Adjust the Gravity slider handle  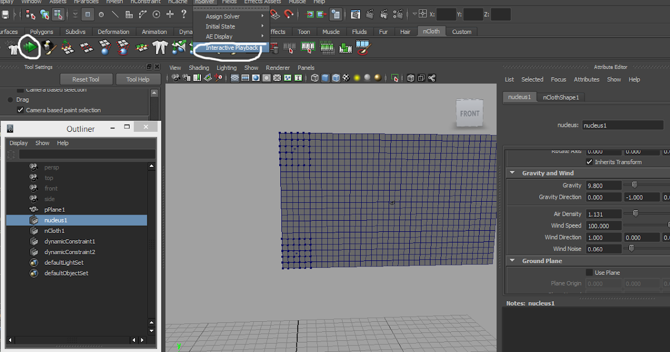pos(634,185)
